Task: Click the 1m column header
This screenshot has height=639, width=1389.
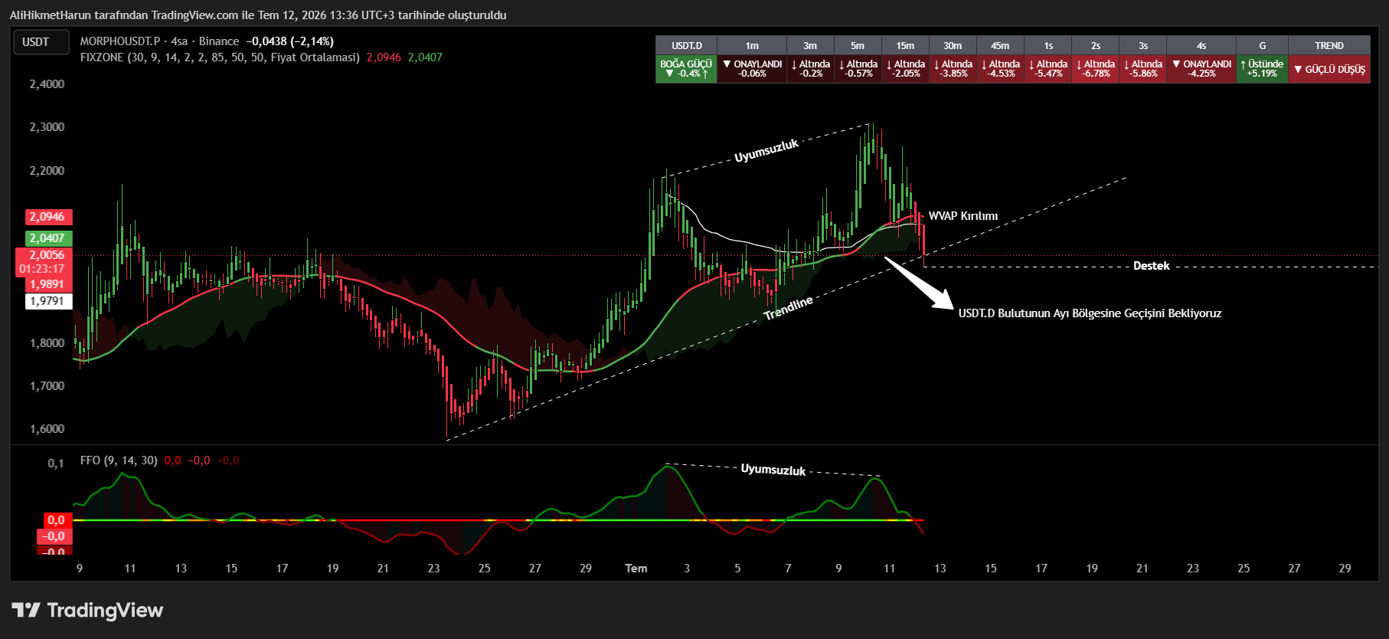Action: coord(752,46)
